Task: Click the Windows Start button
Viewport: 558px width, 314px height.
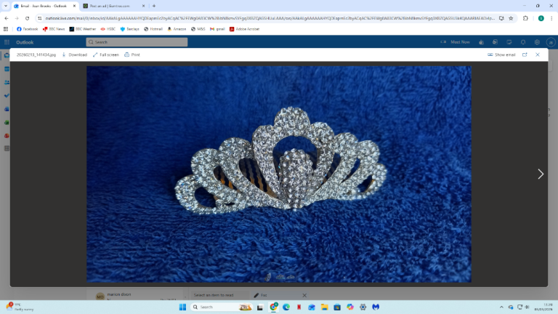Action: [182, 307]
